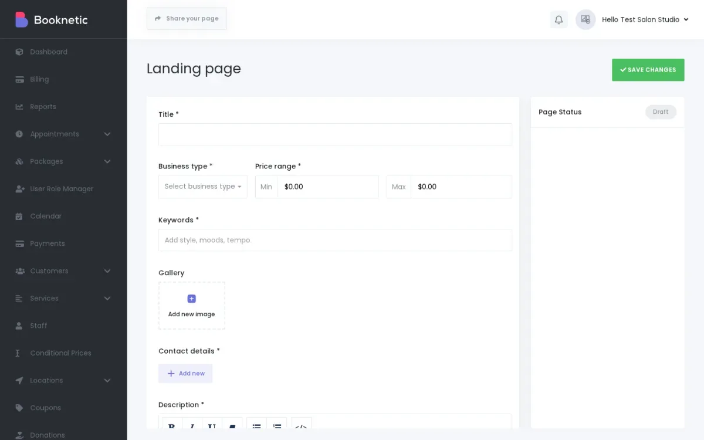Click the notification bell icon
This screenshot has width=704, height=440.
pos(559,19)
